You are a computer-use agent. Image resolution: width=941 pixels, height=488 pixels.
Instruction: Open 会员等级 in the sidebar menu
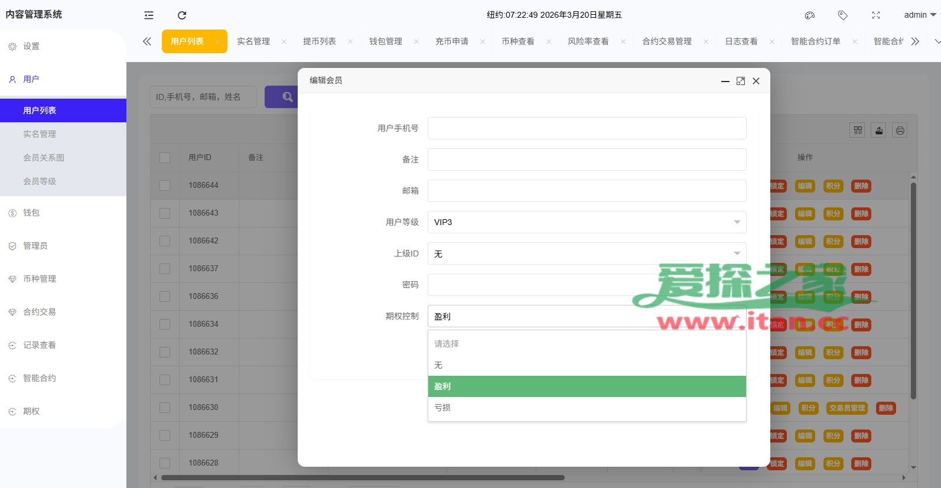pyautogui.click(x=40, y=181)
